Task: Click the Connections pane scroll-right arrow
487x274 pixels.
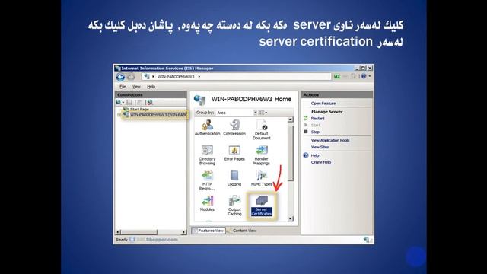Action: [x=183, y=232]
